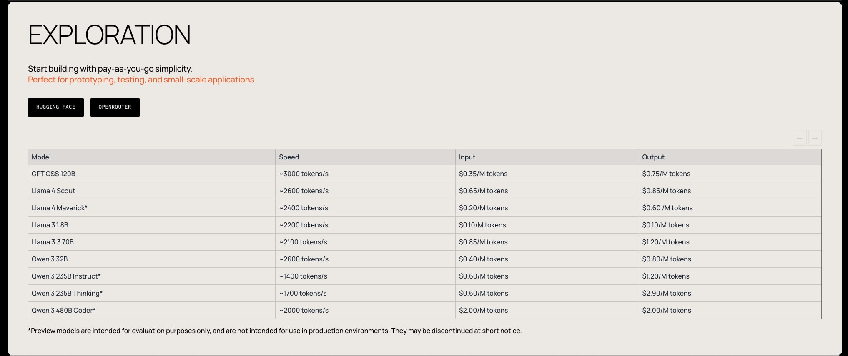Click the Llama 3.1 8B model cell

coord(152,225)
